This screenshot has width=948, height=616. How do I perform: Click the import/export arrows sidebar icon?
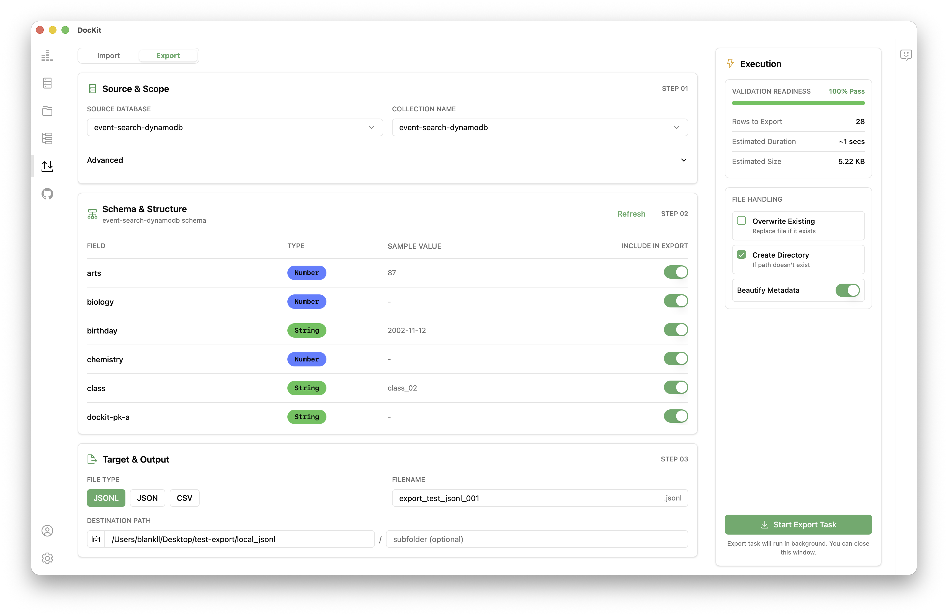47,166
